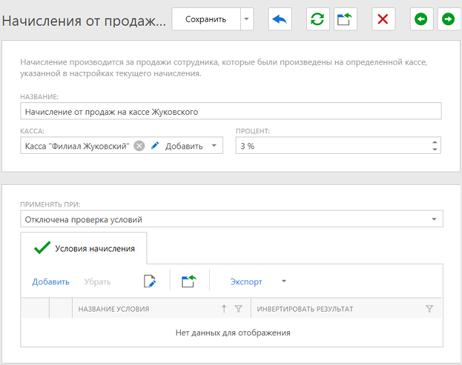Click the top toolbar open-in-window icon

click(x=345, y=19)
